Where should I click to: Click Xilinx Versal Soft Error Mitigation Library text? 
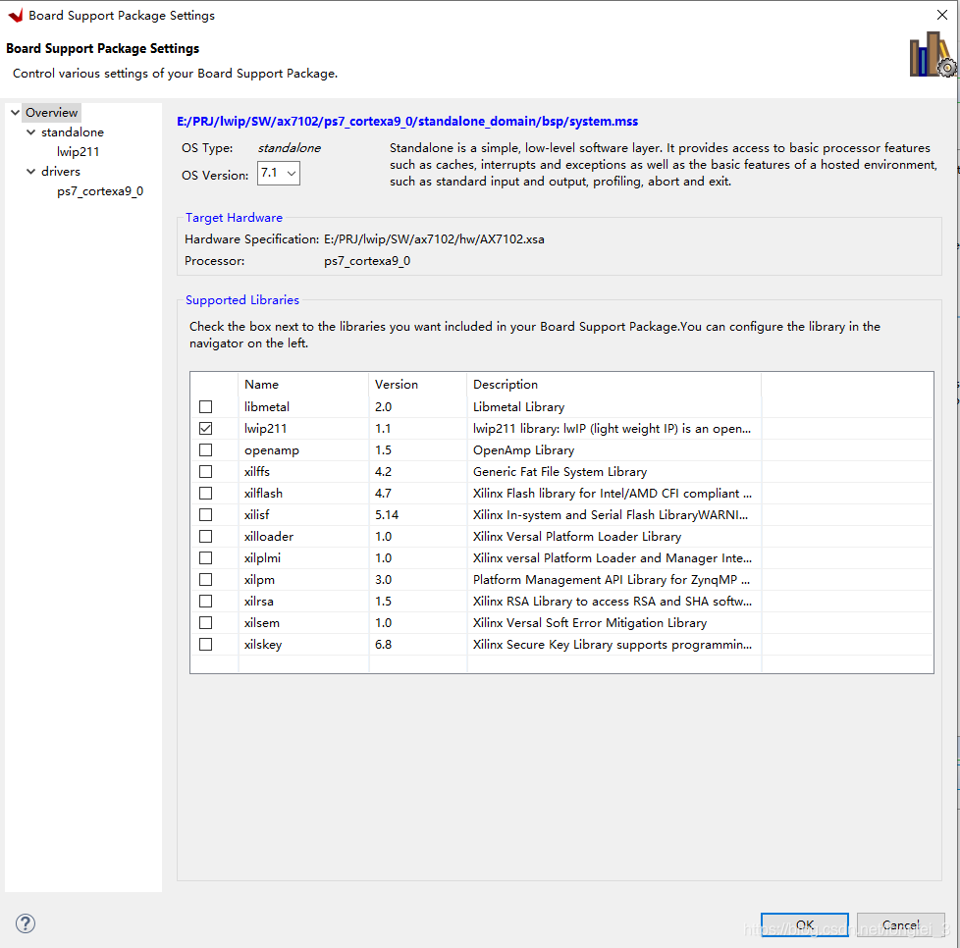(x=590, y=622)
